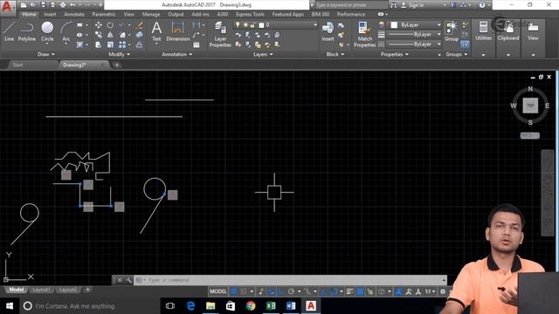
Task: Click the Copy tool in Modify panel
Action: click(x=99, y=35)
